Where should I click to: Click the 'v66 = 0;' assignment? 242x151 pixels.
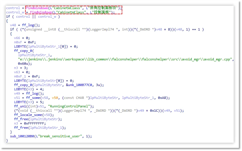coord(22,38)
